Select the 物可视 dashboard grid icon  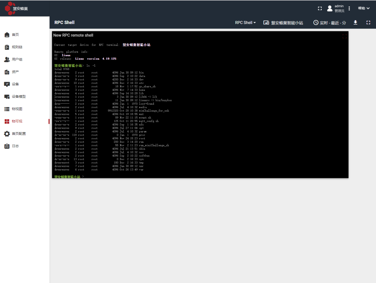[7, 121]
